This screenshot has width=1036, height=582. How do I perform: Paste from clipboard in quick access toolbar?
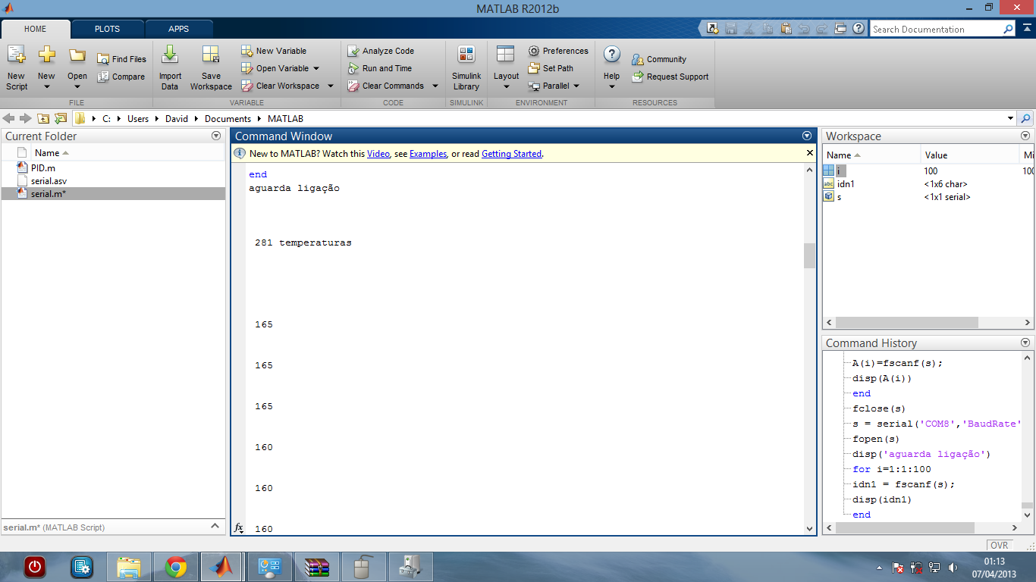(x=786, y=28)
